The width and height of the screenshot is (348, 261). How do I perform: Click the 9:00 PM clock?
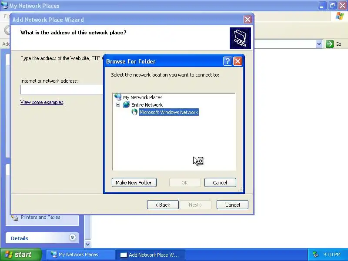[x=332, y=254]
